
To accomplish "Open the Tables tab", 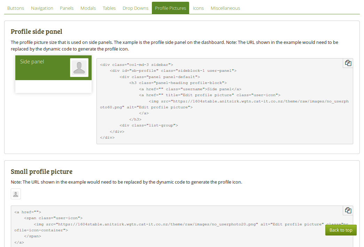I will coord(109,8).
